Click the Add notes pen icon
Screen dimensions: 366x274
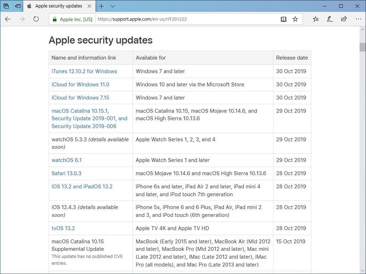pyautogui.click(x=330, y=19)
